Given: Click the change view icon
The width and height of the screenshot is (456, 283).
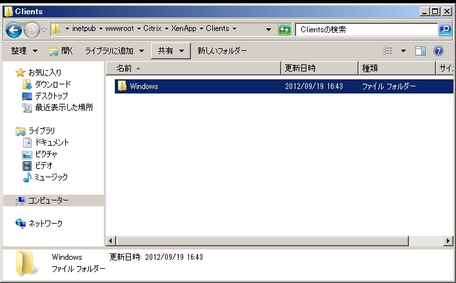Looking at the screenshot, I should point(388,50).
